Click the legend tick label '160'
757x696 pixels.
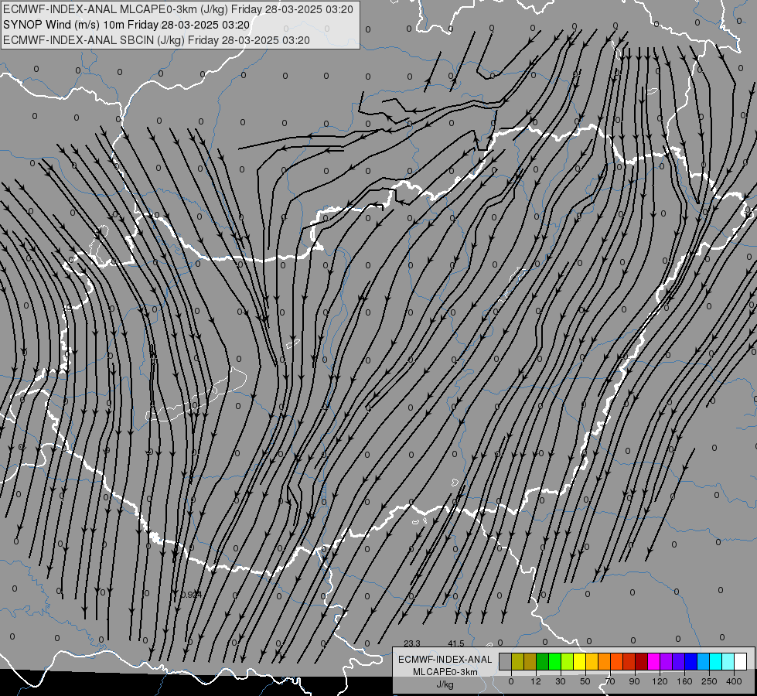pyautogui.click(x=684, y=681)
